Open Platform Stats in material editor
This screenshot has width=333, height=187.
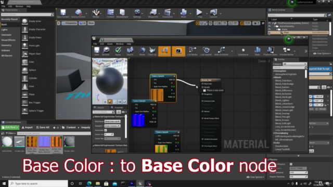270,51
